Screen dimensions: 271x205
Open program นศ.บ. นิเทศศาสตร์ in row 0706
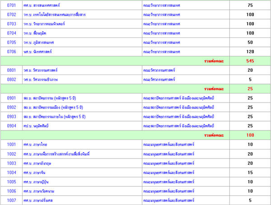[x=37, y=51]
